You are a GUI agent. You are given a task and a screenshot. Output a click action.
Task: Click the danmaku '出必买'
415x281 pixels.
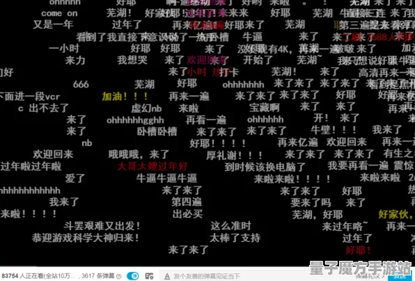(x=187, y=214)
